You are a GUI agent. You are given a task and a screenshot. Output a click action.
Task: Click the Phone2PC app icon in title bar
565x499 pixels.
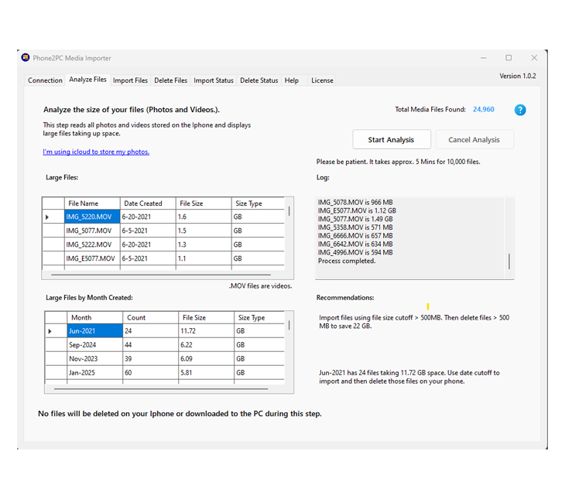point(26,58)
